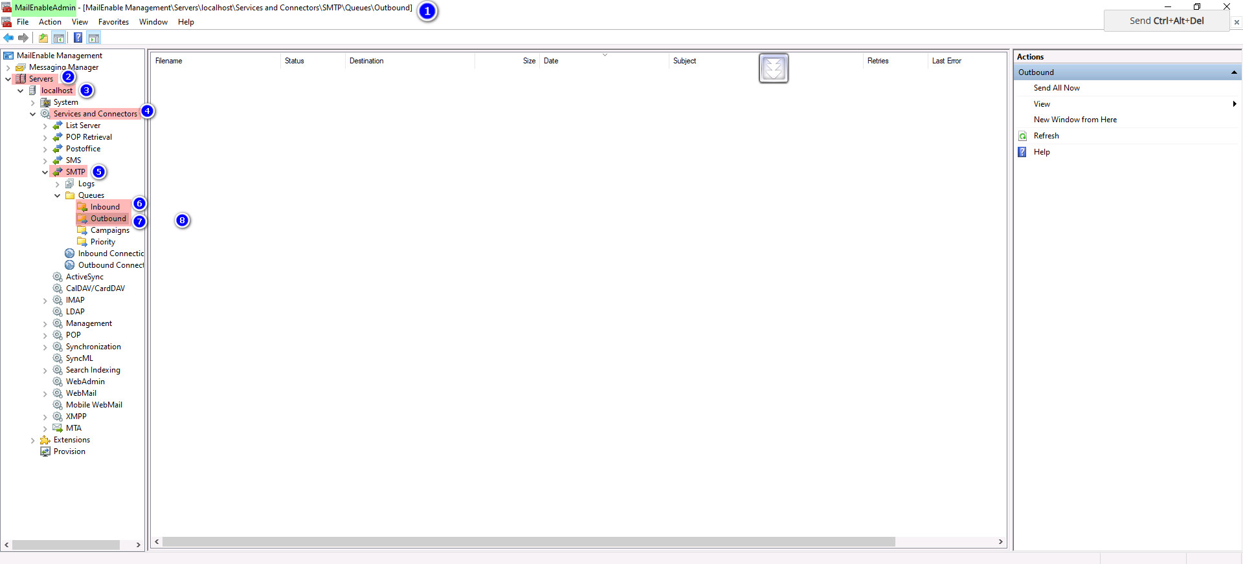This screenshot has width=1243, height=564.
Task: Open the Favorites menu
Action: click(113, 22)
